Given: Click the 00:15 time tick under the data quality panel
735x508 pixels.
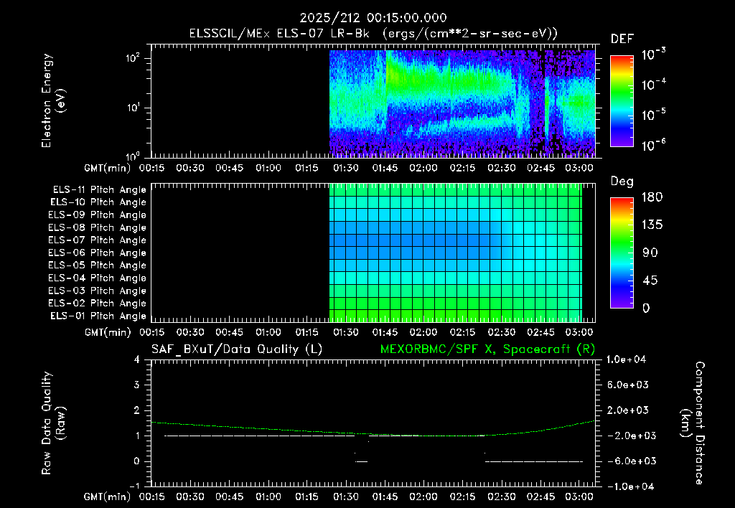Looking at the screenshot, I should pyautogui.click(x=151, y=497).
